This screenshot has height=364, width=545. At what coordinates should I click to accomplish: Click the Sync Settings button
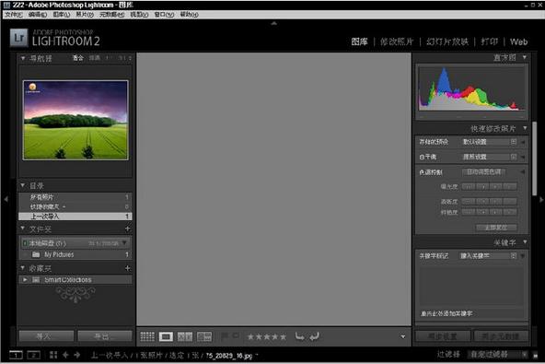(443, 336)
